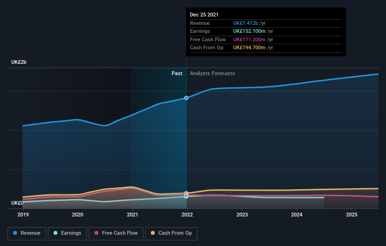Click the Revenue row label in tooltip
The height and width of the screenshot is (246, 386).
(x=200, y=23)
